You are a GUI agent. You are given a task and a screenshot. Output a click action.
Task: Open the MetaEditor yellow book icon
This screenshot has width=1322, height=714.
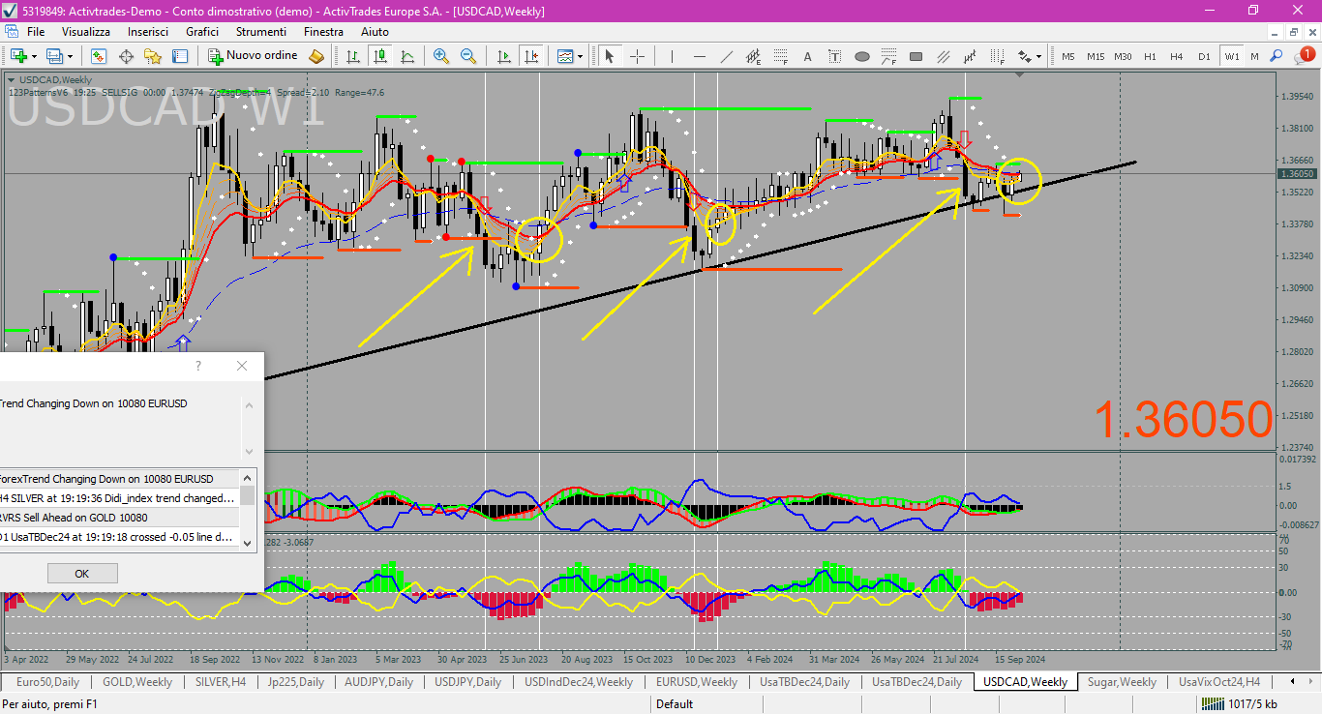pyautogui.click(x=316, y=56)
